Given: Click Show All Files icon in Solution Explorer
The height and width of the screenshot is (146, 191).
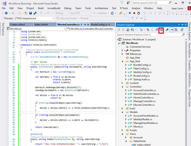Looking at the screenshot, I should click(161, 30).
